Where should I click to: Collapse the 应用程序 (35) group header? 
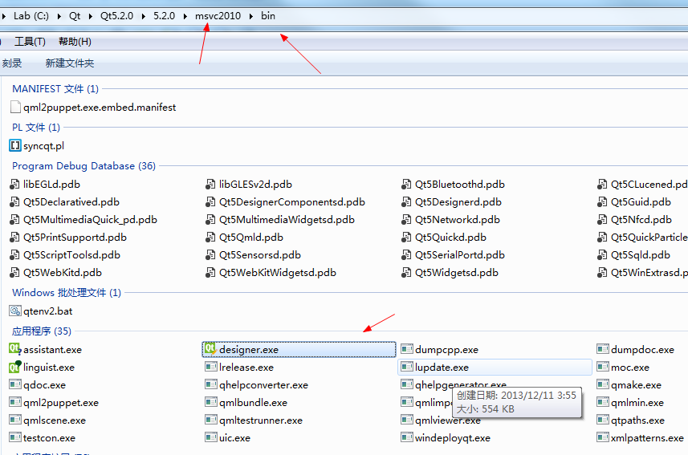[42, 331]
